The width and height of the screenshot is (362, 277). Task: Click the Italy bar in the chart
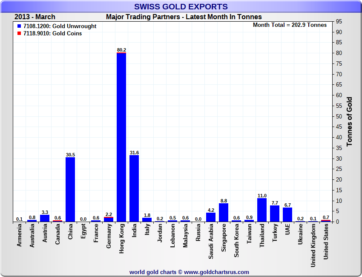click(x=147, y=220)
